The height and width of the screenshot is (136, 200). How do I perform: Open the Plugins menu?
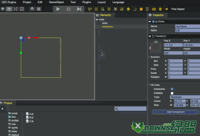[87, 2]
